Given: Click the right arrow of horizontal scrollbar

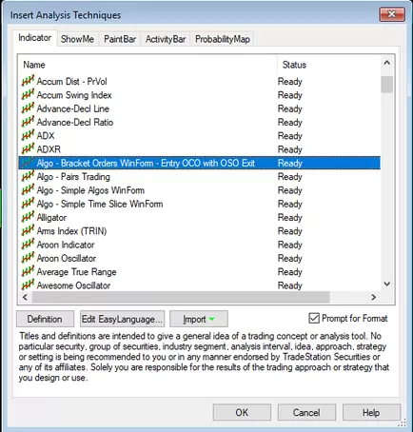Looking at the screenshot, I should point(374,297).
